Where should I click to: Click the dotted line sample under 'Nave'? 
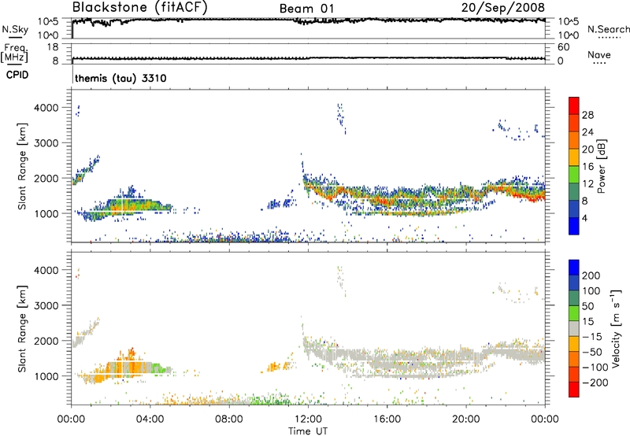[x=599, y=64]
